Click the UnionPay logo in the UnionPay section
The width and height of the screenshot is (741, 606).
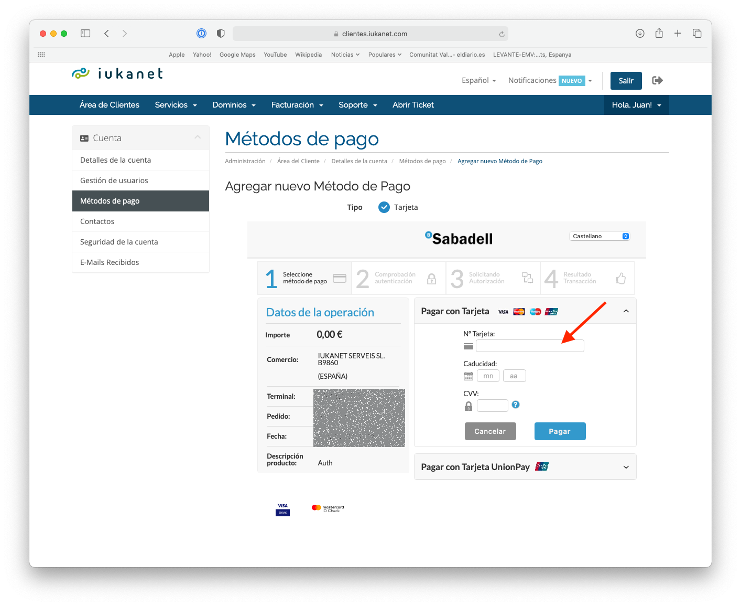(542, 466)
